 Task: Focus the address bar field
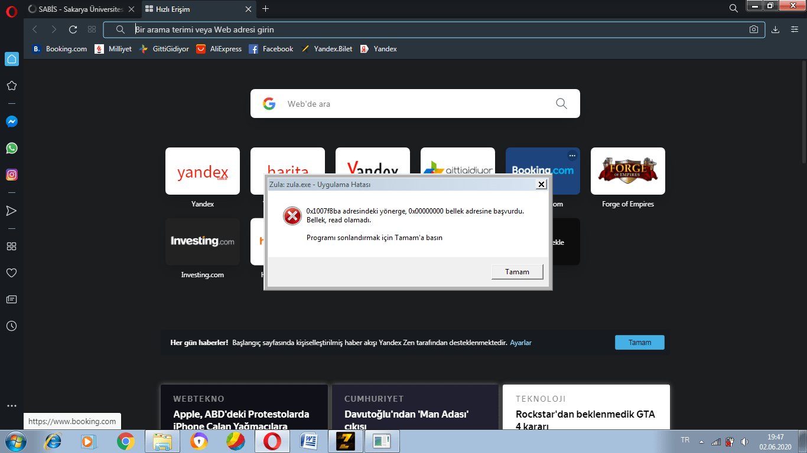[x=434, y=29]
